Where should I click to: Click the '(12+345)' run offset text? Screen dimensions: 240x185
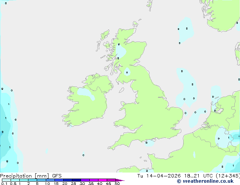coord(228,176)
